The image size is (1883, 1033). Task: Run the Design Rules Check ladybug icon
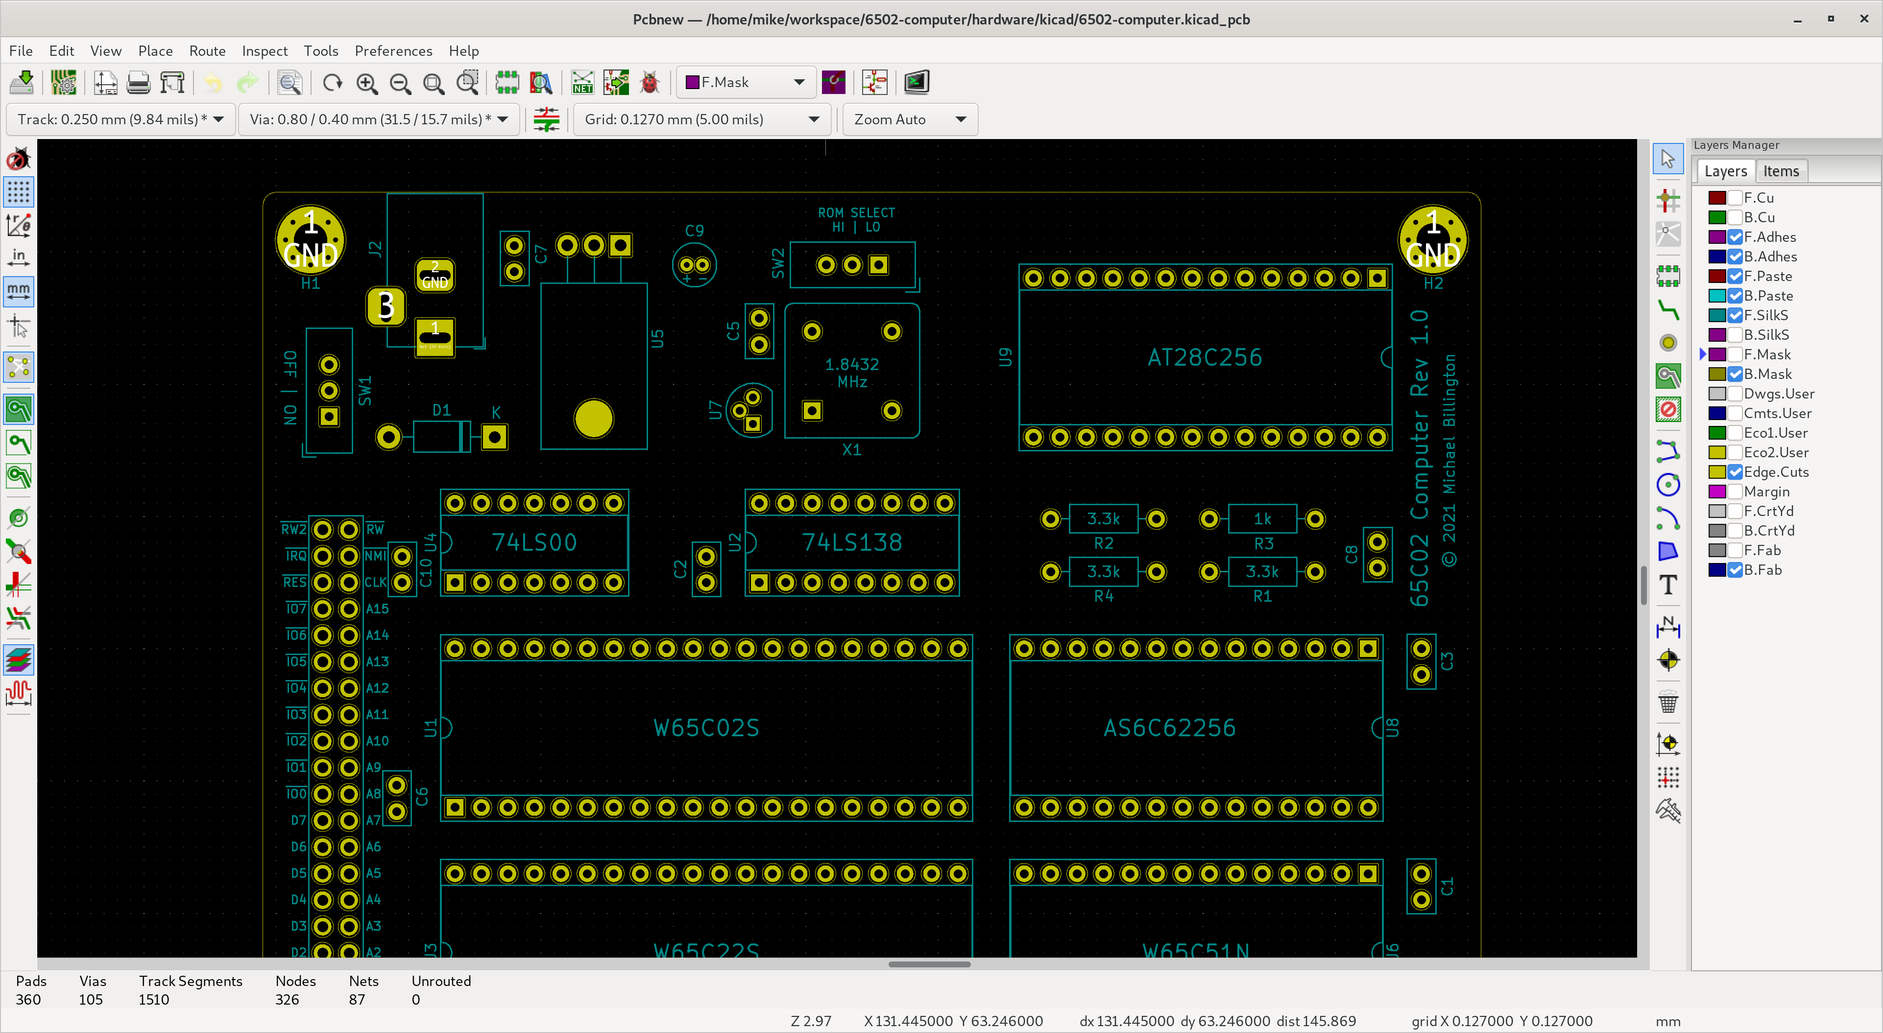[x=649, y=83]
